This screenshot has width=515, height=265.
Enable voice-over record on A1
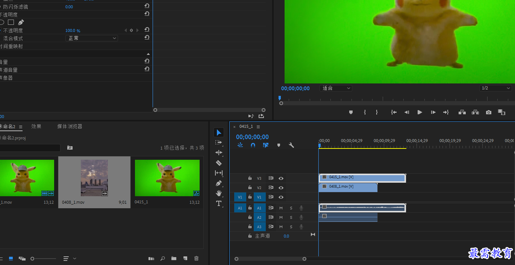301,208
